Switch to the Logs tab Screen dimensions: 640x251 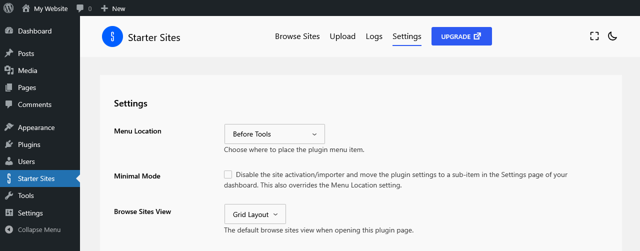(374, 36)
